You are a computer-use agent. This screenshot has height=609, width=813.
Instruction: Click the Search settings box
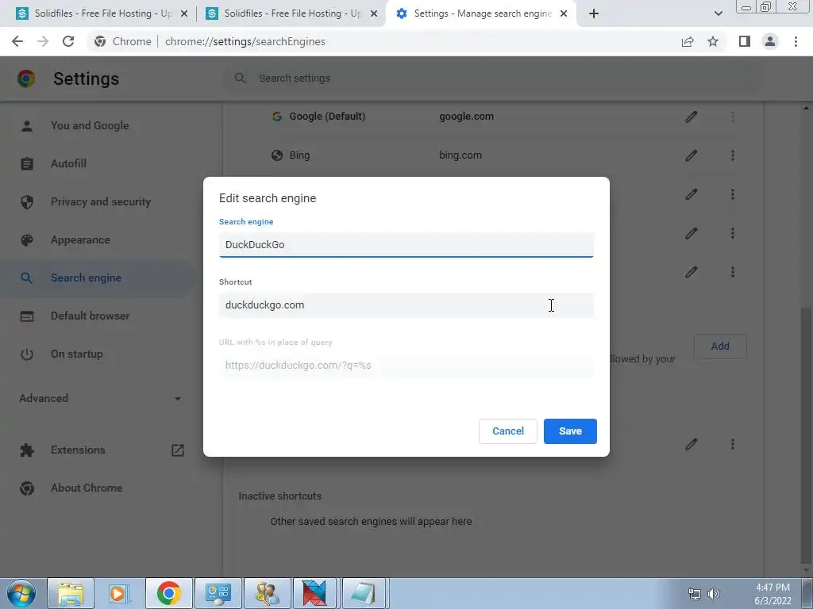492,79
